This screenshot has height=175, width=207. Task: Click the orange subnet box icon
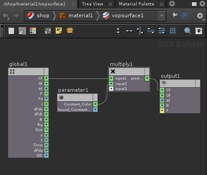click(x=70, y=30)
